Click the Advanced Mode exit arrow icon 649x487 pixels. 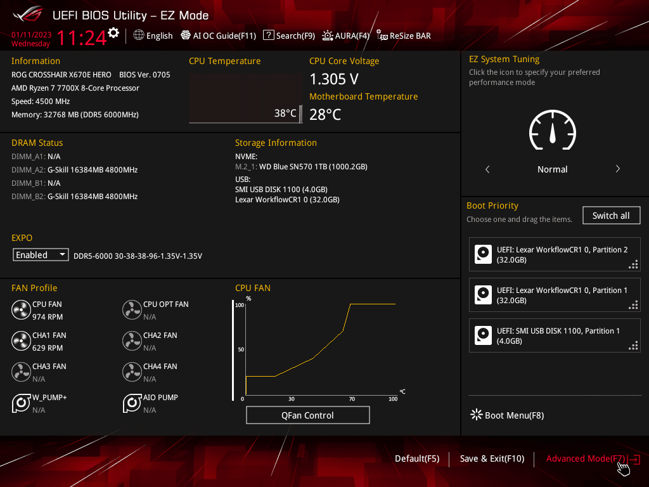(x=635, y=459)
